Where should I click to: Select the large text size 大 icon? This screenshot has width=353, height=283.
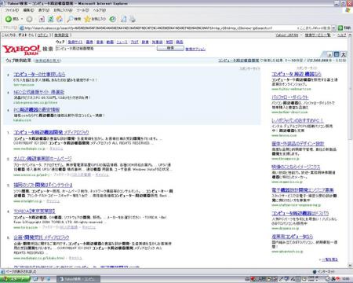(344, 54)
